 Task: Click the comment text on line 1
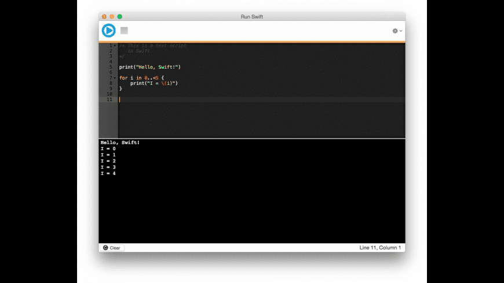point(153,46)
